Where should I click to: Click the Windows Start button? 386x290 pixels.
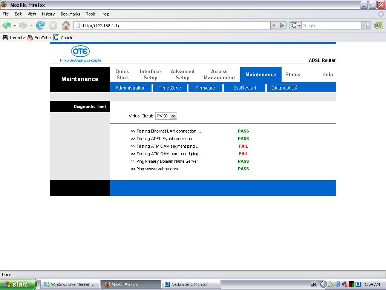18,284
